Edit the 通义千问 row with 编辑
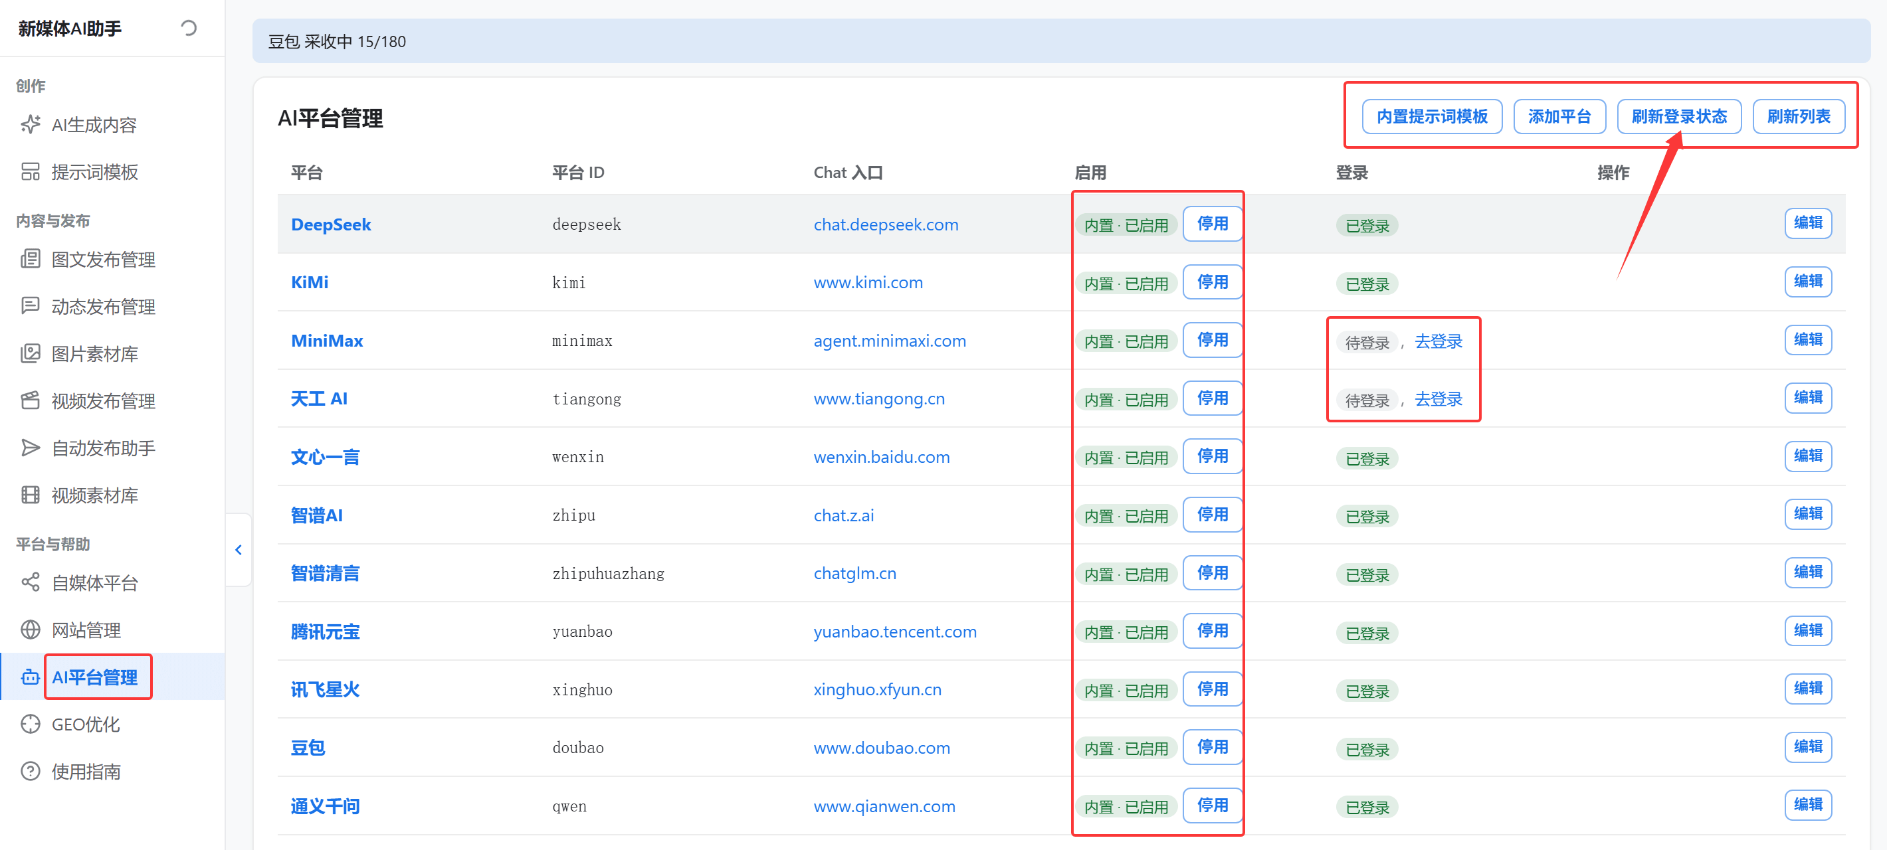Viewport: 1887px width, 850px height. 1808,806
